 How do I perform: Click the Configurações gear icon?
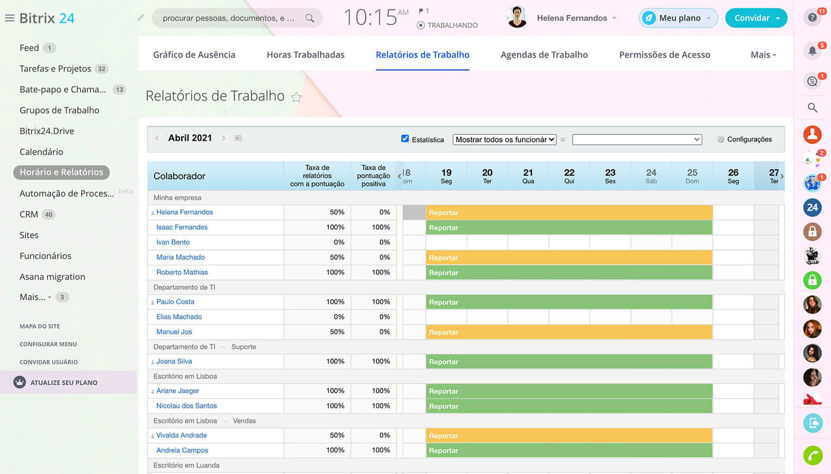pos(721,140)
